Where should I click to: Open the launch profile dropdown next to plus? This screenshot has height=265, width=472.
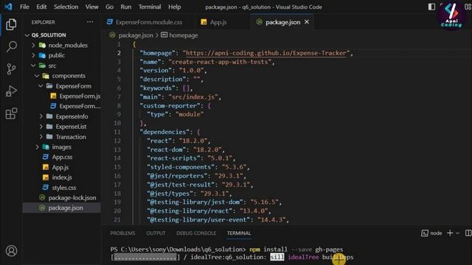457,233
